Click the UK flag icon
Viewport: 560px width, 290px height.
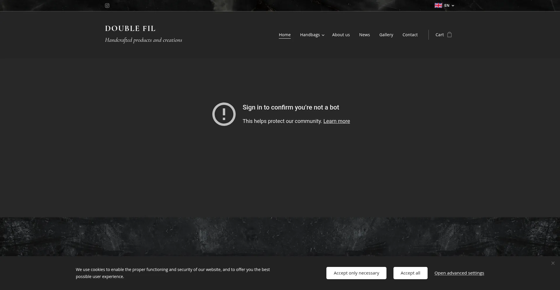click(x=438, y=6)
